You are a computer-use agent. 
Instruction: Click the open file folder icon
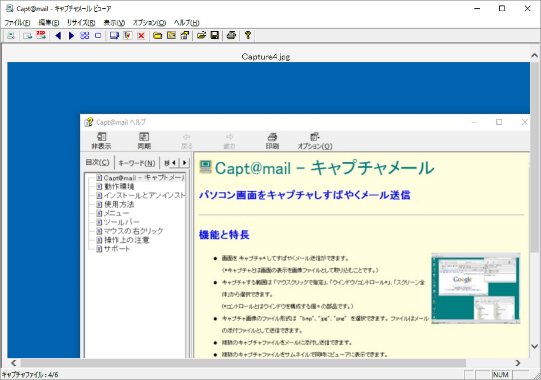coord(202,35)
